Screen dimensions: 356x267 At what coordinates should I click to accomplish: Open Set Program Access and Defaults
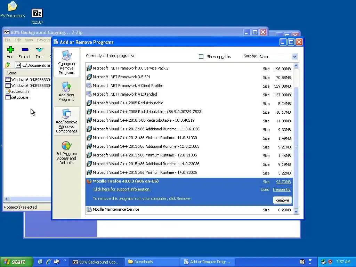(x=66, y=153)
